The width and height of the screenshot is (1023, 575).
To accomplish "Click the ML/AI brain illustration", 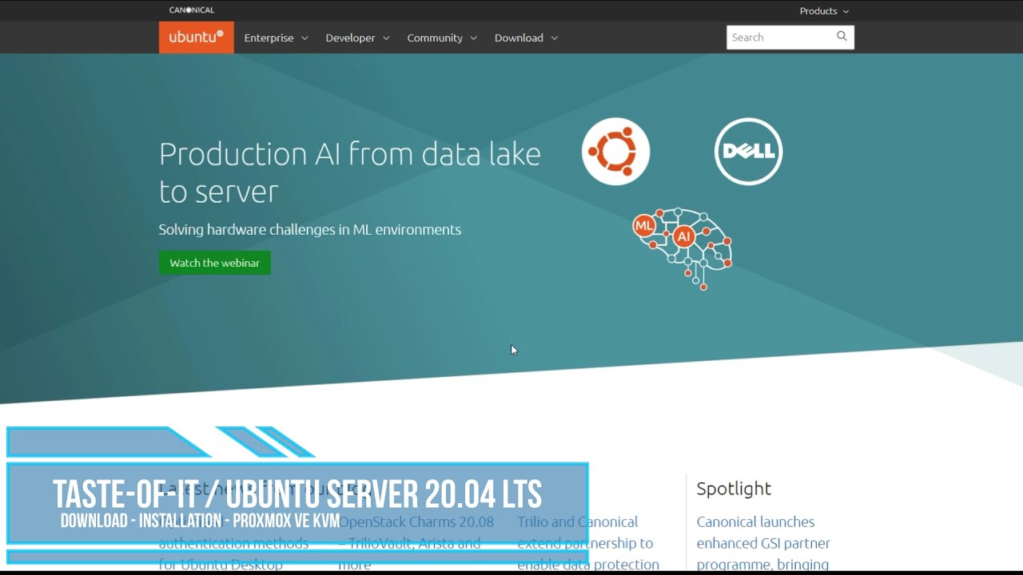I will [x=682, y=248].
